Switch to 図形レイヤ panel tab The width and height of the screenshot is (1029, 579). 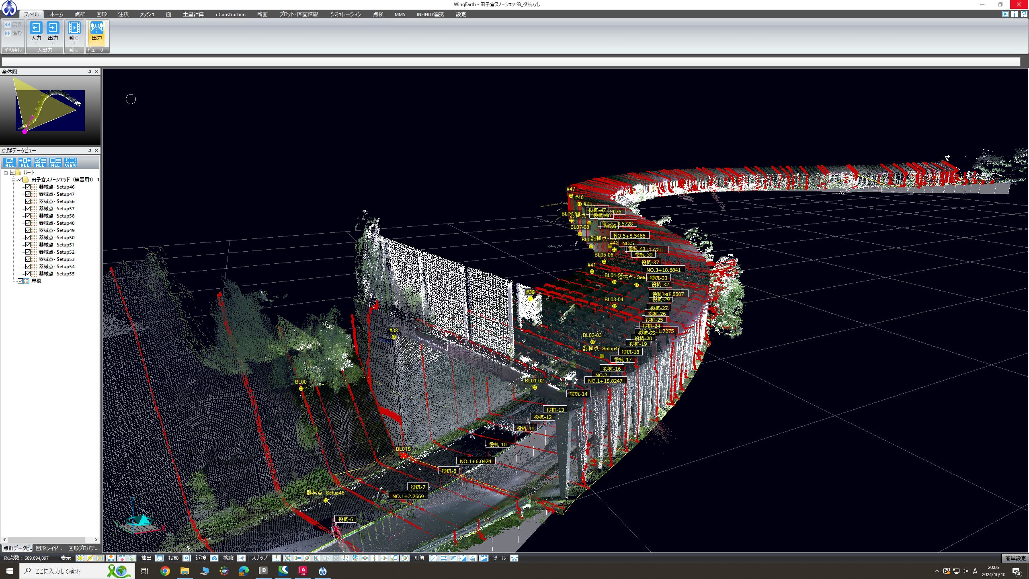49,548
